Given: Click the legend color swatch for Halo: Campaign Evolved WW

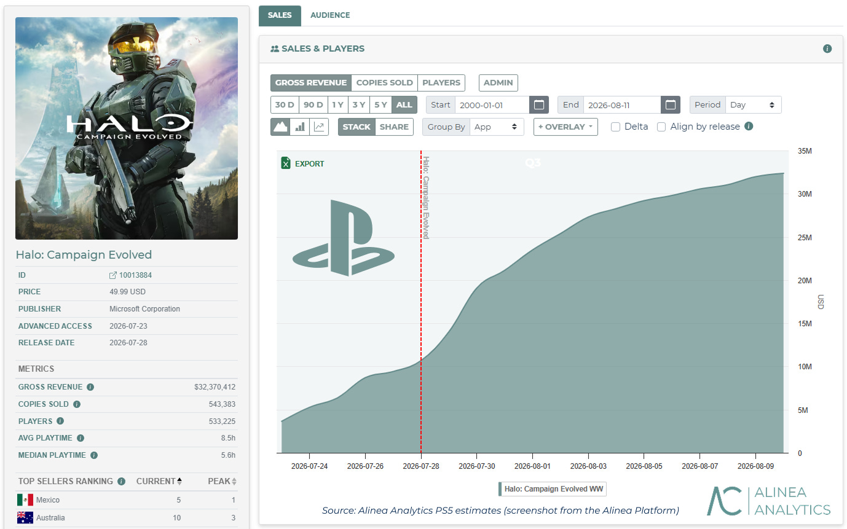Looking at the screenshot, I should [500, 490].
